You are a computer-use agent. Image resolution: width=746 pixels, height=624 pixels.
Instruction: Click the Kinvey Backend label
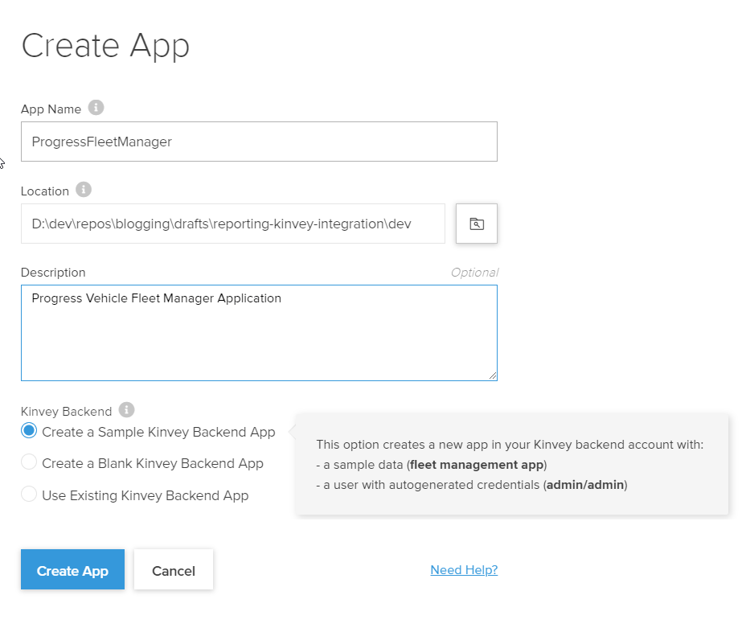pyautogui.click(x=66, y=412)
